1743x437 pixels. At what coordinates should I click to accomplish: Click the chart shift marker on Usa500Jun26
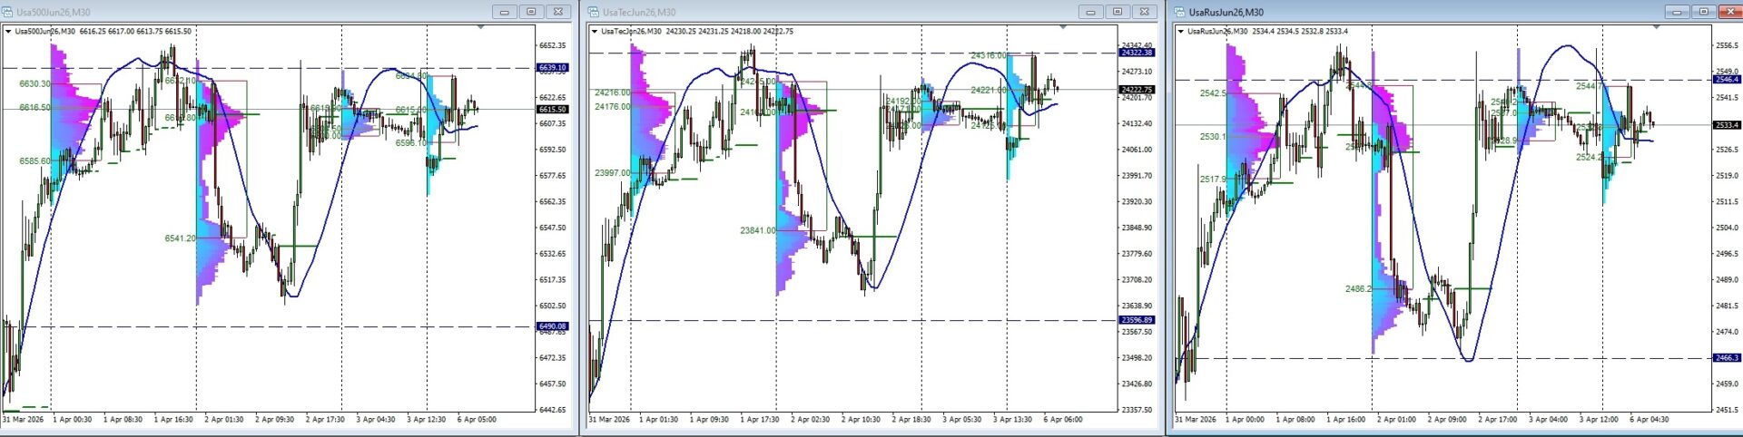pyautogui.click(x=482, y=27)
